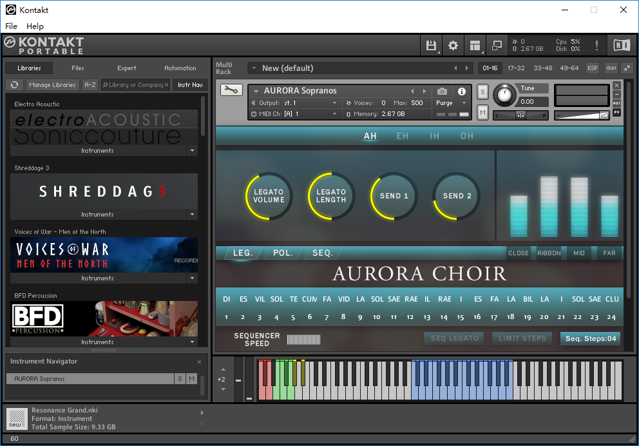Shift keyboard octave down arrow
The height and width of the screenshot is (446, 639).
[223, 389]
